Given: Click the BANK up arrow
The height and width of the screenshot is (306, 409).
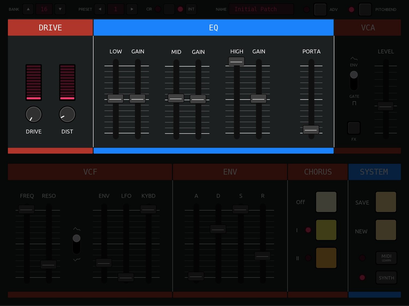Looking at the screenshot, I should (x=28, y=9).
